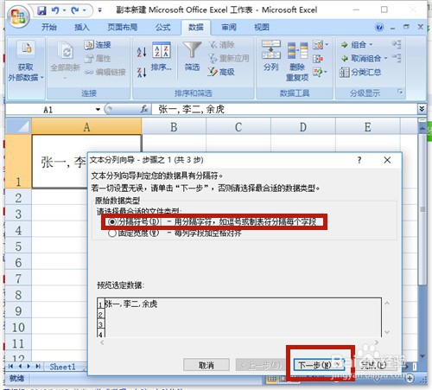
Task: Click the Refresh All icon
Action: tap(65, 50)
